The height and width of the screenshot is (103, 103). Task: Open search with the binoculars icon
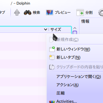pos(28,13)
